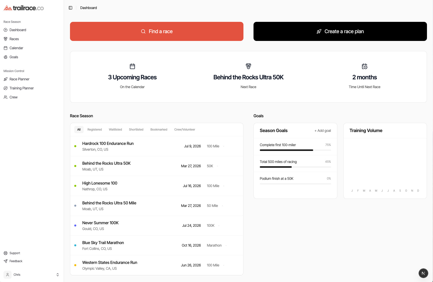Toggle the sidebar panel icon
The height and width of the screenshot is (282, 433).
pos(70,8)
